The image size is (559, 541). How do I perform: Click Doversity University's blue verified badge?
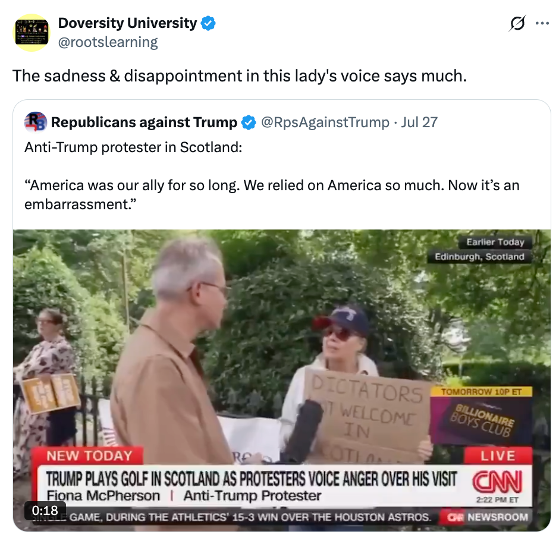pos(208,24)
